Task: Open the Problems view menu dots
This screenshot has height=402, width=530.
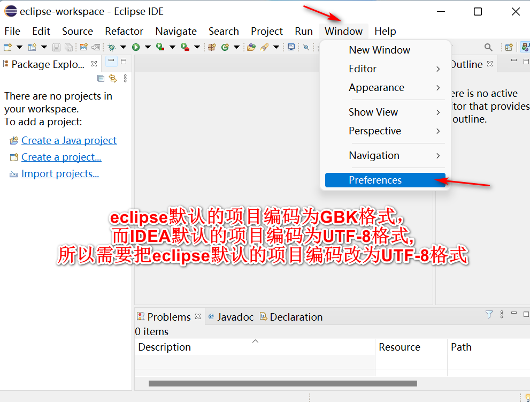Action: (502, 314)
